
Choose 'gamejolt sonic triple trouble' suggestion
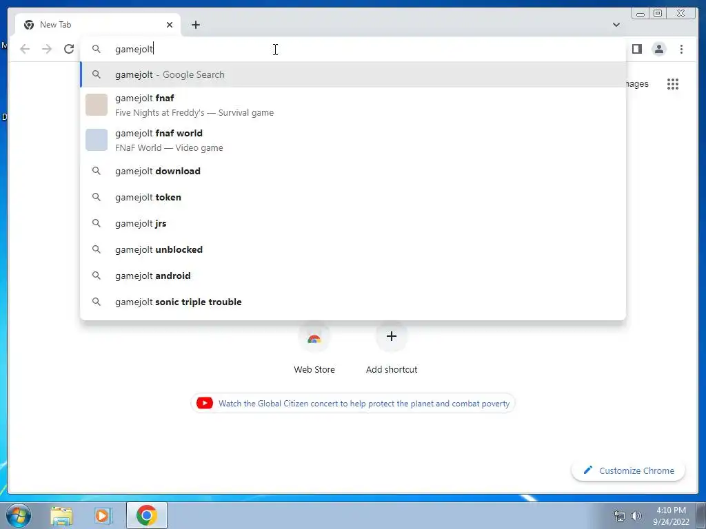click(x=353, y=302)
